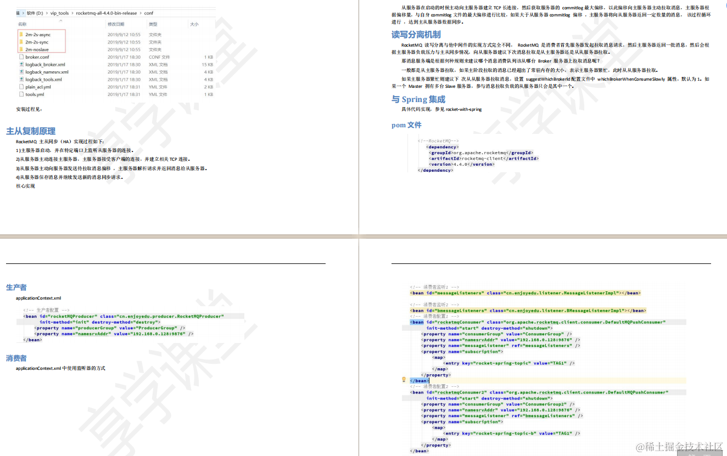Click the XML 文档 type of logback_tools.xml
The width and height of the screenshot is (727, 456).
click(158, 80)
